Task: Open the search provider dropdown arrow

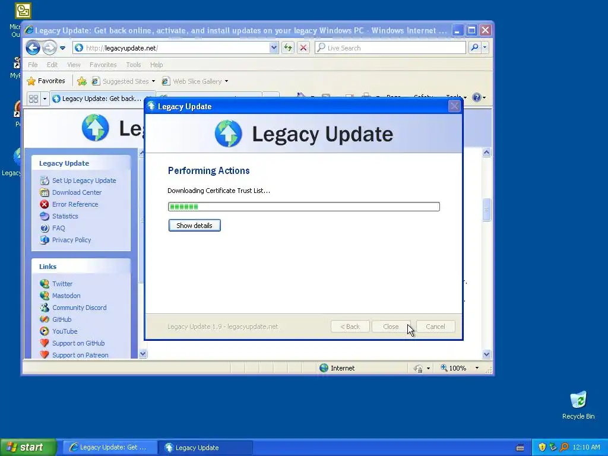Action: click(x=484, y=47)
